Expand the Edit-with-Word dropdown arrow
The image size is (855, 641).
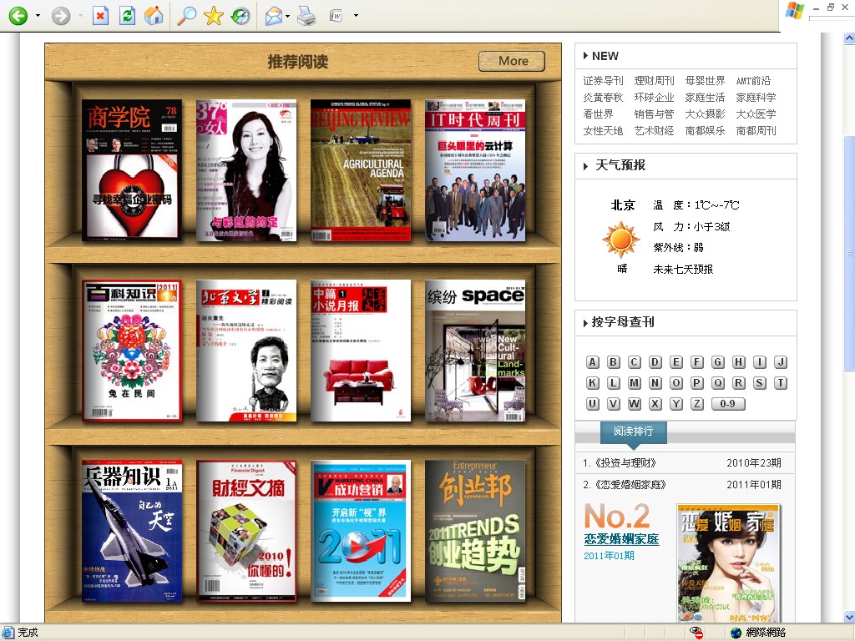click(356, 16)
